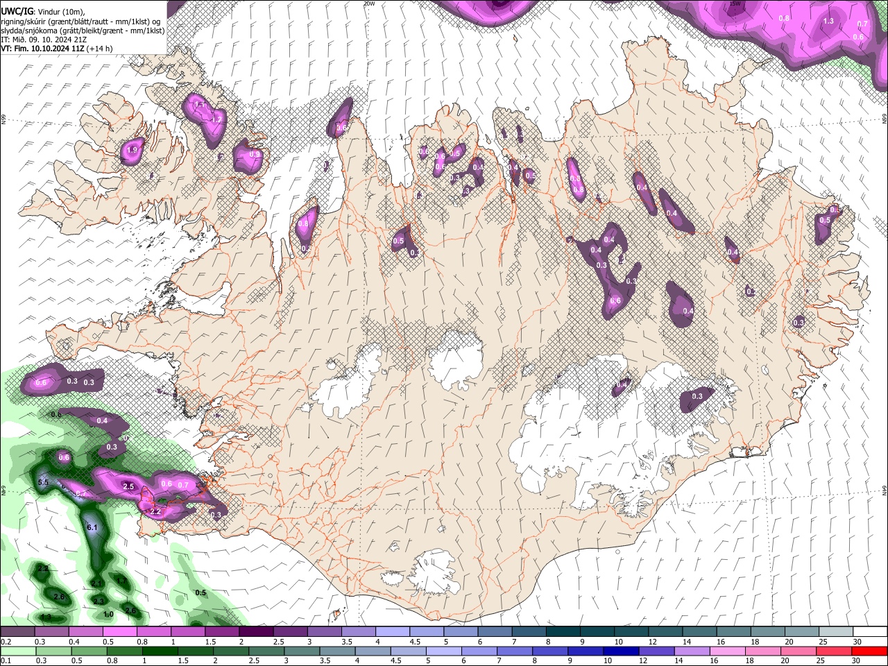Click the '5.5' rainfall value over the southwest sea
Screen dimensions: 888x666
(x=42, y=482)
